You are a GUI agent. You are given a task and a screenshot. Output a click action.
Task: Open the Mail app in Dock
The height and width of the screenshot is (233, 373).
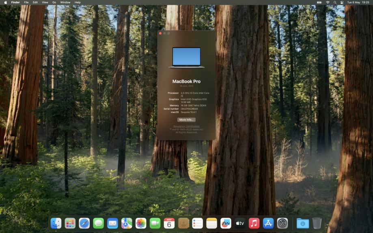[112, 223]
